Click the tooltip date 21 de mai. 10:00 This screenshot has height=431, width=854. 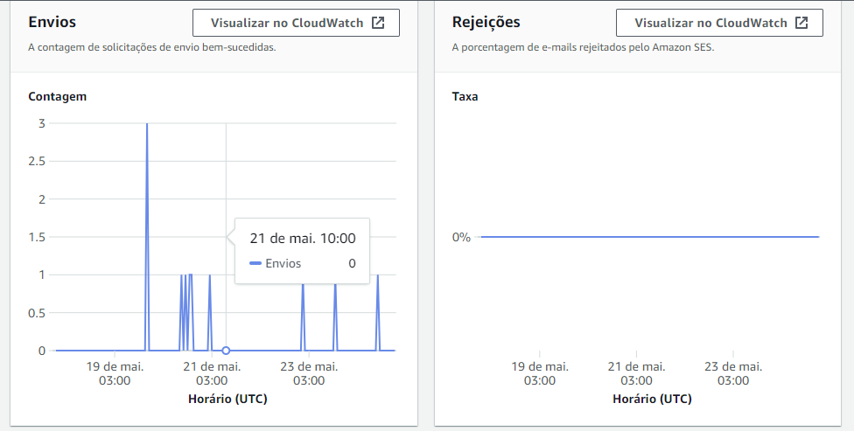[x=302, y=239]
